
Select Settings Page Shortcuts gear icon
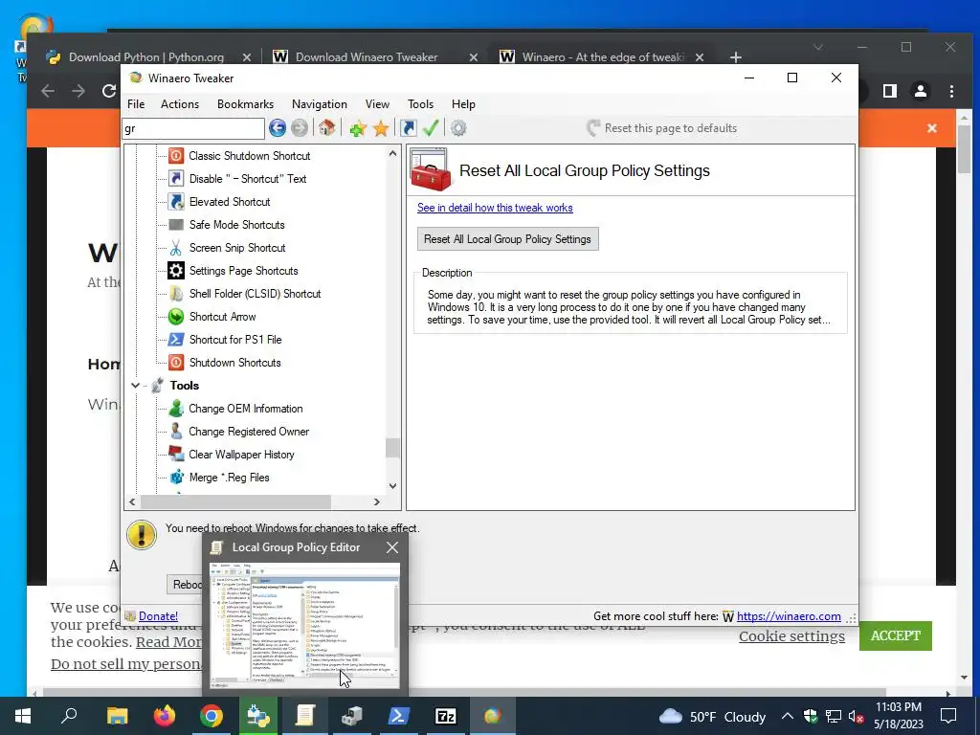176,271
